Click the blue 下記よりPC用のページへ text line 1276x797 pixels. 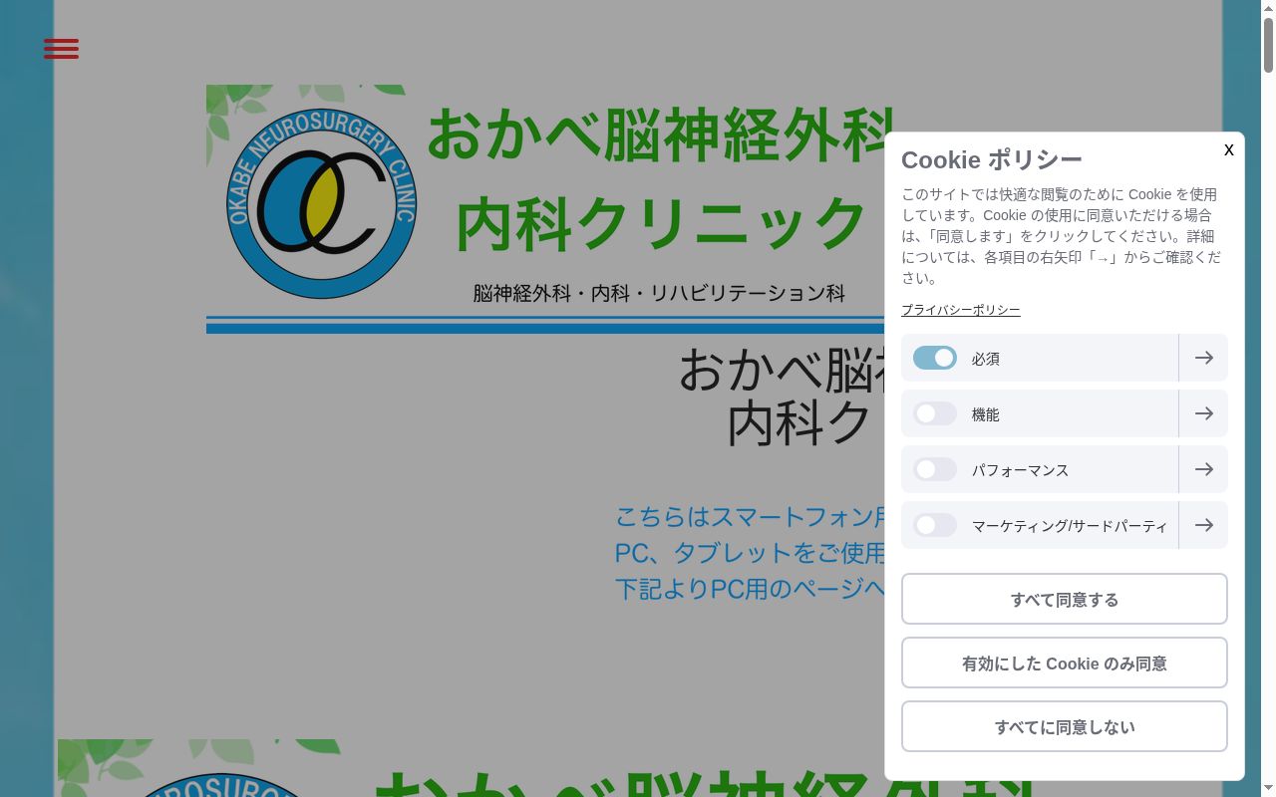750,589
